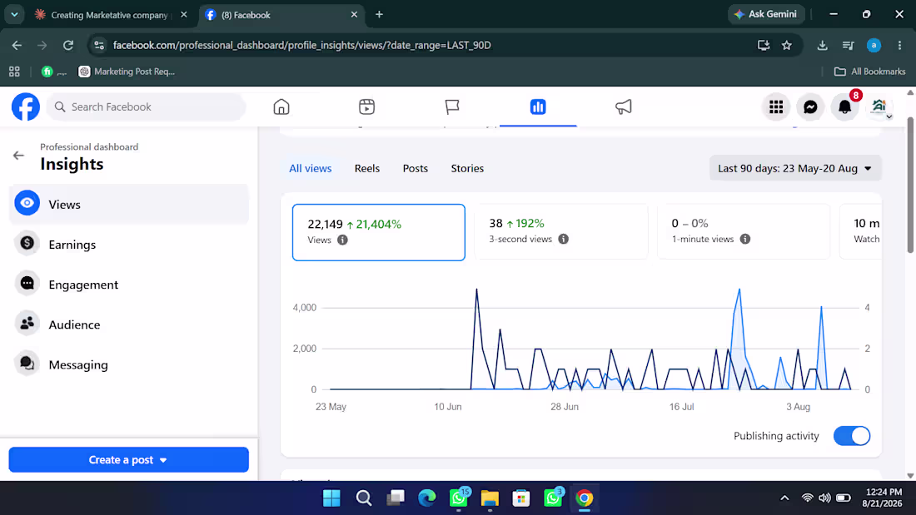This screenshot has height=515, width=916.
Task: Open Chrome downloads icon
Action: pyautogui.click(x=822, y=45)
